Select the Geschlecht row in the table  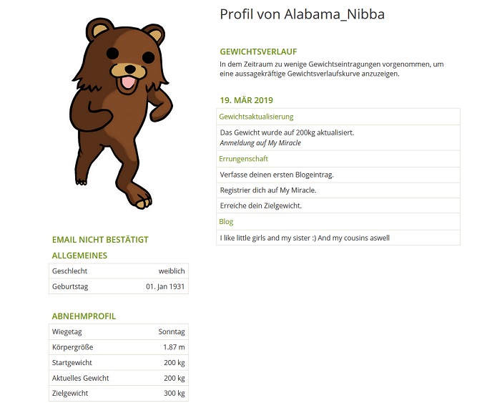[x=119, y=271]
